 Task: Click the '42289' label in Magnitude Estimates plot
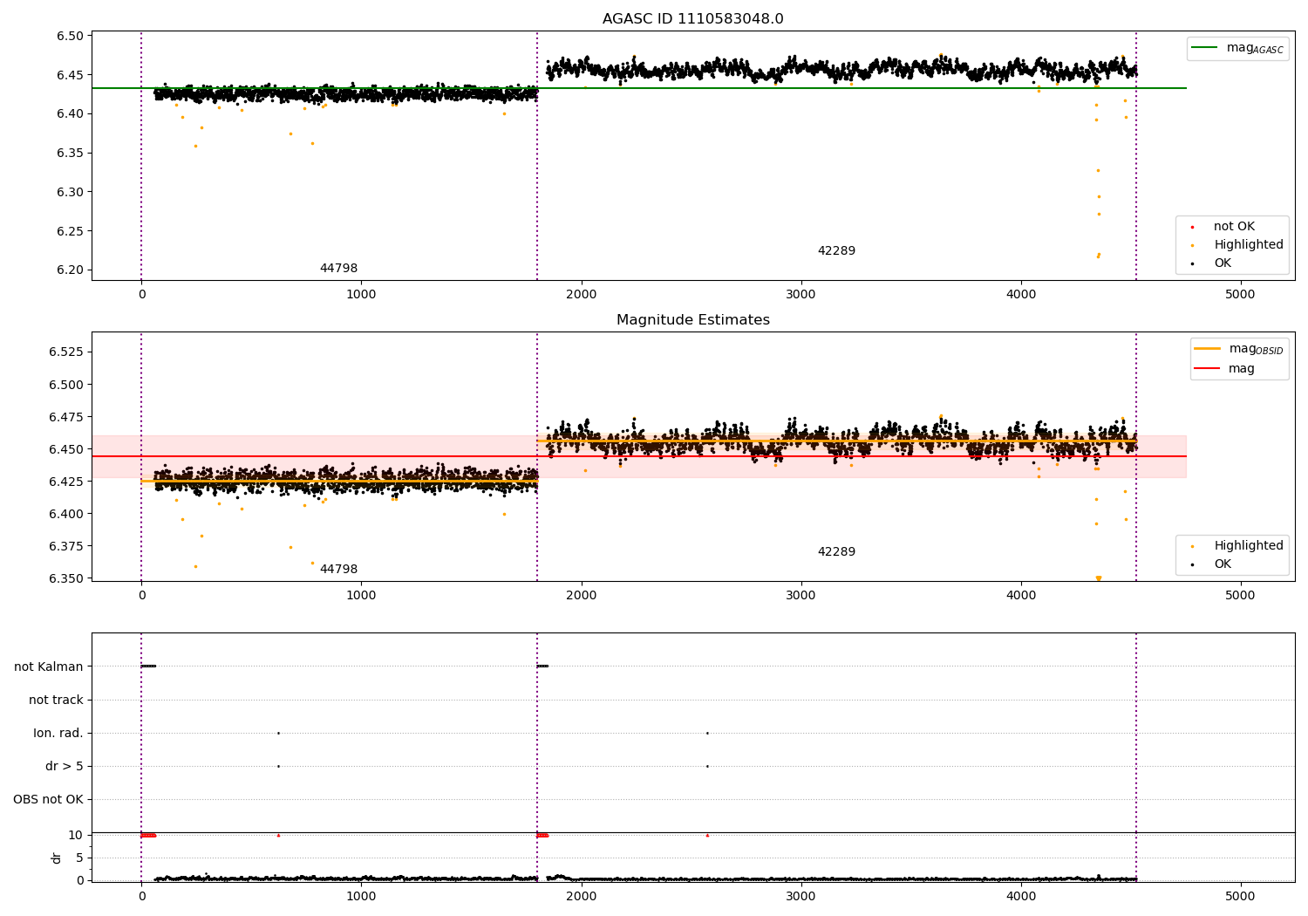pos(836,552)
